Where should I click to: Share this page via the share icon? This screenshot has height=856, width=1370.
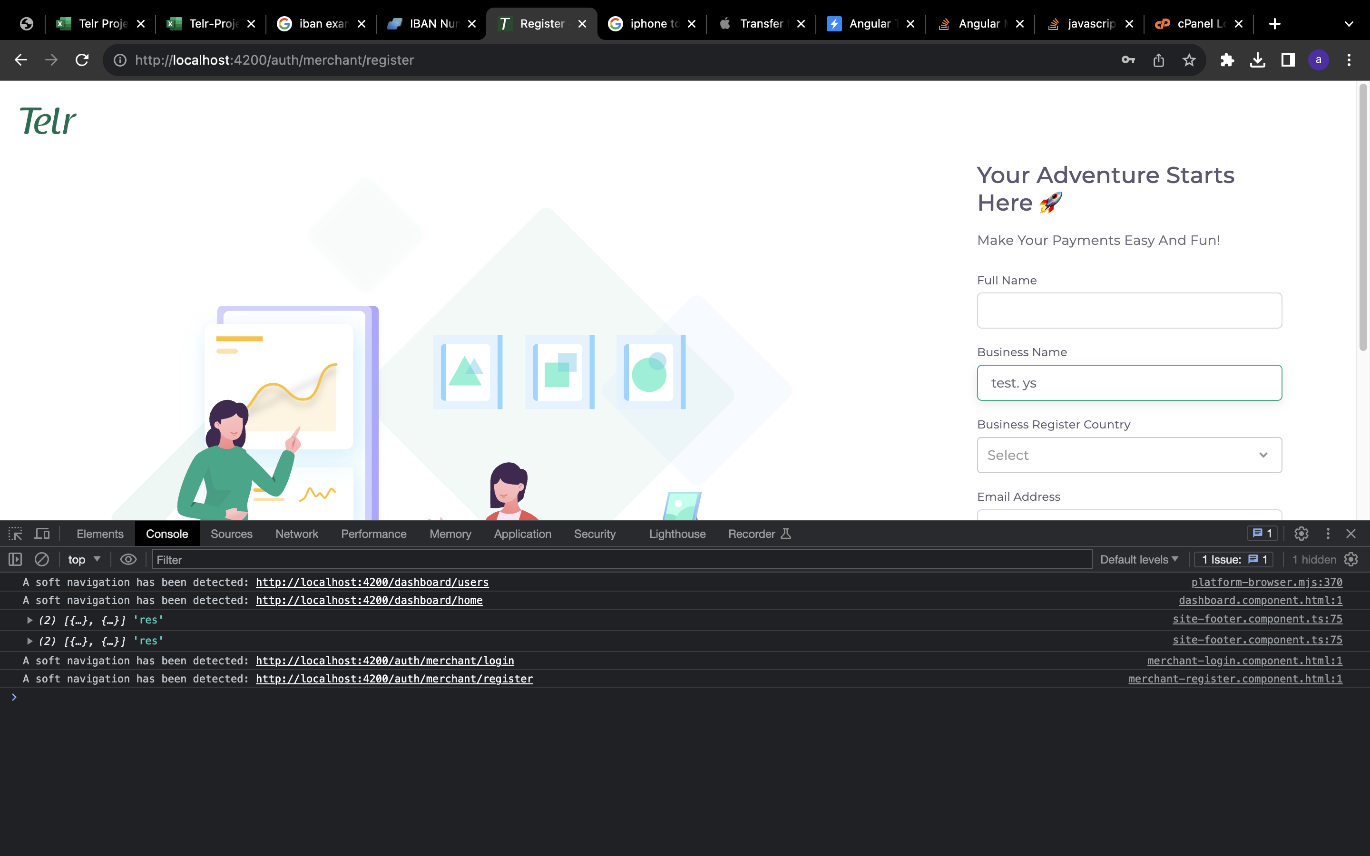coord(1158,60)
